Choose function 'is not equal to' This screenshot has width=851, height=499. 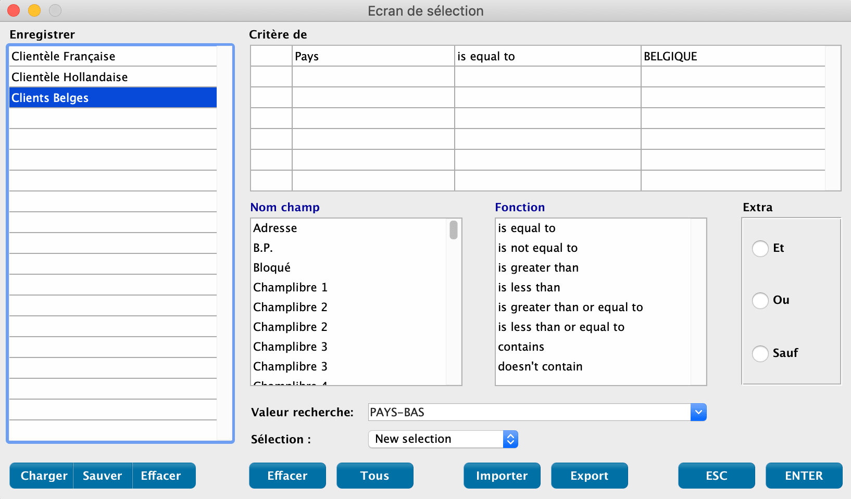pos(593,248)
